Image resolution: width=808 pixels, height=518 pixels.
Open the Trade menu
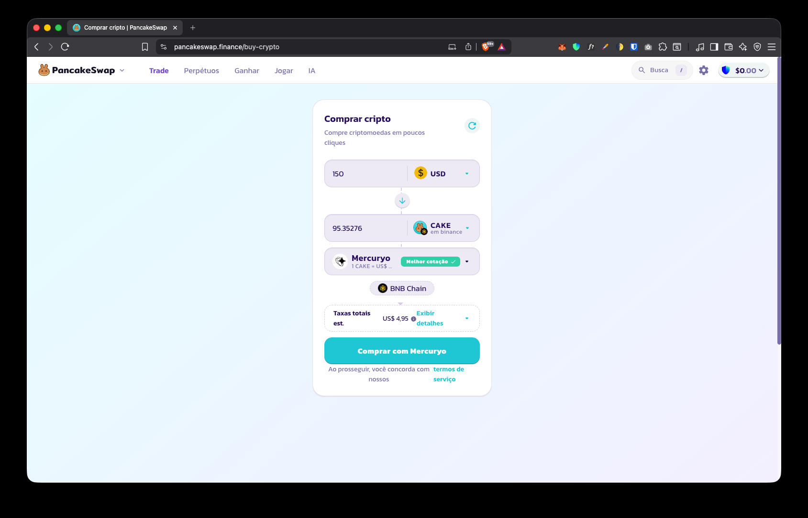point(159,71)
